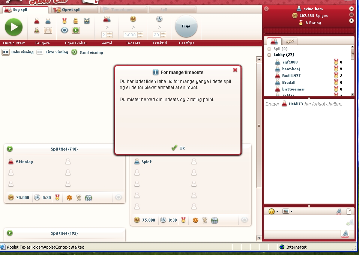Join game Spil titel (710) via green play icon
This screenshot has height=255, width=359.
pyautogui.click(x=10, y=149)
